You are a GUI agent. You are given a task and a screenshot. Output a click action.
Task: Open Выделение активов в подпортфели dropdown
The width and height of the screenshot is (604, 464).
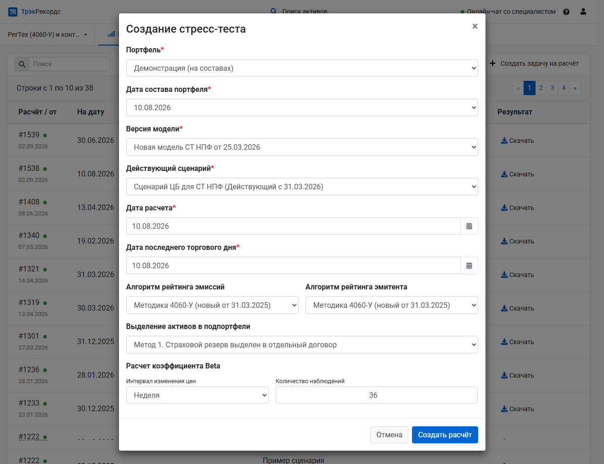coord(302,345)
